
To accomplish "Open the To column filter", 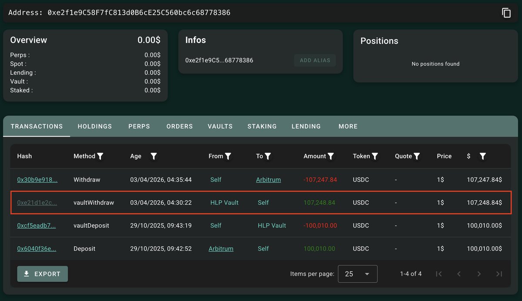I will click(268, 156).
